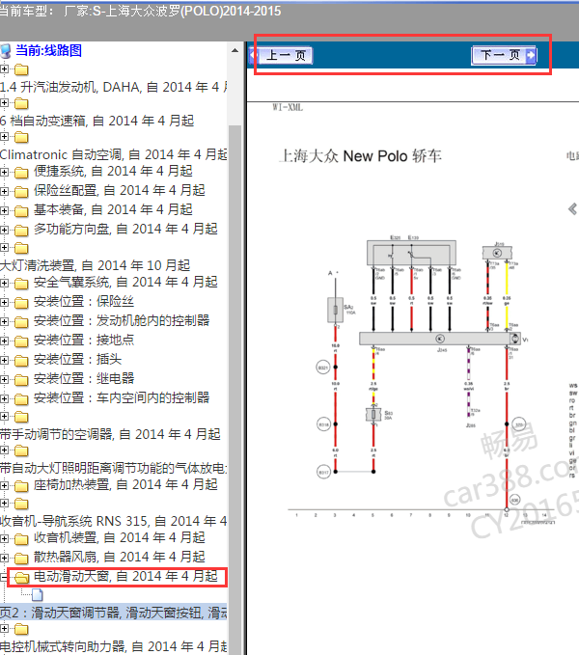Click the left chevron arrow beside diagram
This screenshot has width=579, height=655.
click(573, 208)
